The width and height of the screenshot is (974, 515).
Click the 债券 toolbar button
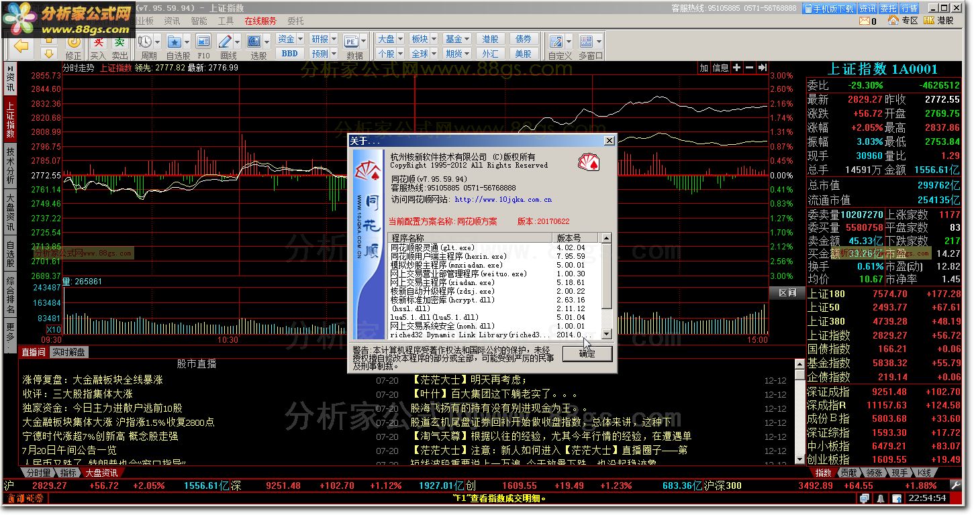pos(524,39)
